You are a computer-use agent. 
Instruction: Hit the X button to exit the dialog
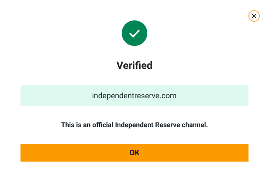click(x=254, y=16)
